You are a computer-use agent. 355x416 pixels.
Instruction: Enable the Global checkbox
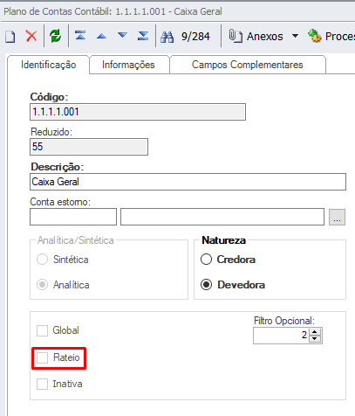(x=42, y=330)
